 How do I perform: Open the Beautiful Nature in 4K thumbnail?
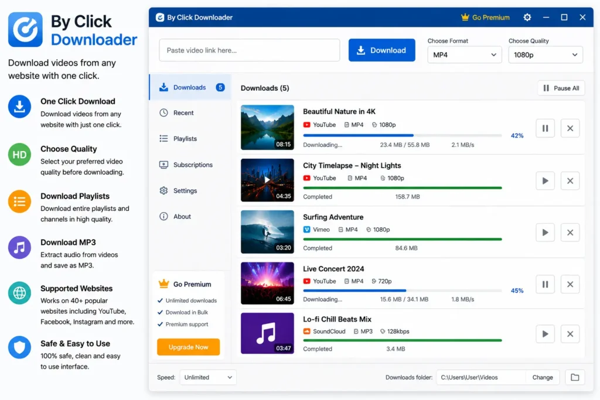click(x=267, y=127)
